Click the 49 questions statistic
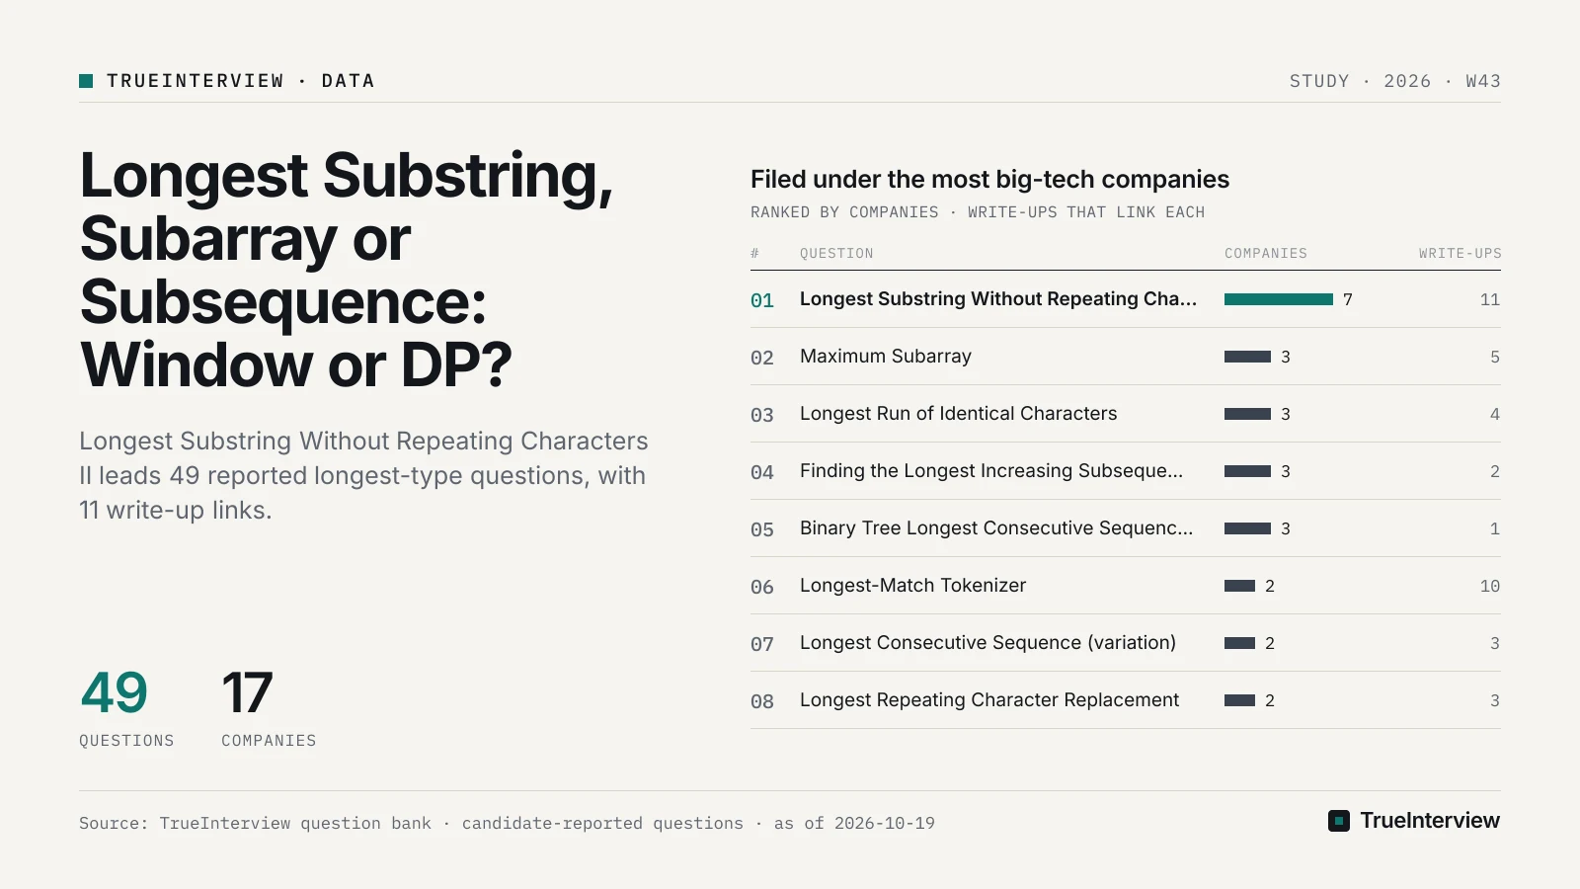1580x889 pixels. (x=115, y=692)
